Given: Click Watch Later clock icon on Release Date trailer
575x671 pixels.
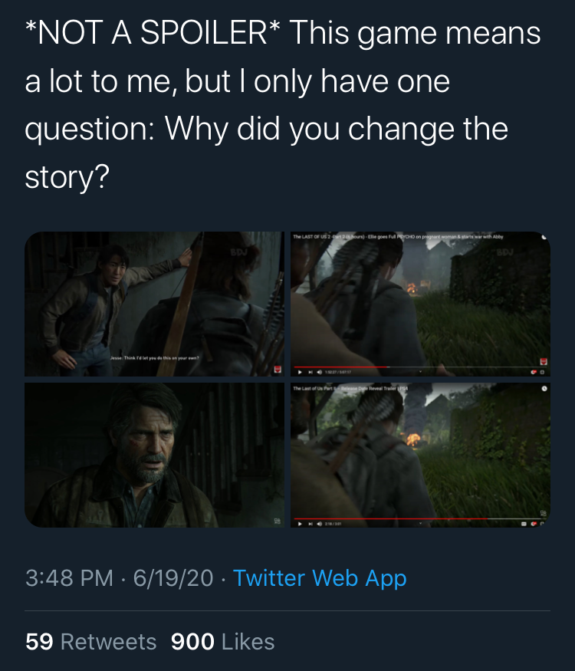Looking at the screenshot, I should tap(544, 389).
